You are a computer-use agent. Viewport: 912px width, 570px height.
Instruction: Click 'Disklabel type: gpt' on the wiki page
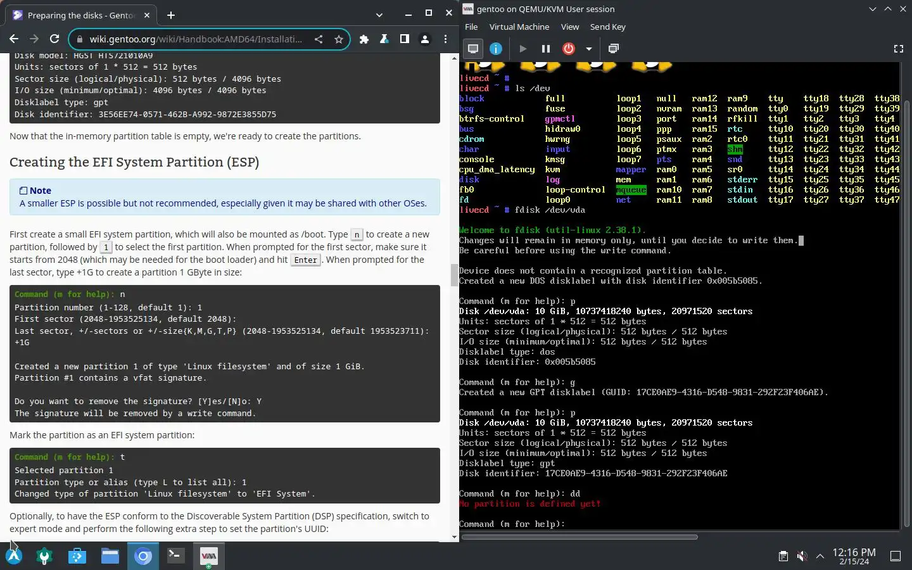click(x=61, y=102)
